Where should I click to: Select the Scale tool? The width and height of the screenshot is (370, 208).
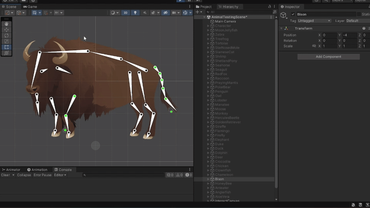(6, 41)
